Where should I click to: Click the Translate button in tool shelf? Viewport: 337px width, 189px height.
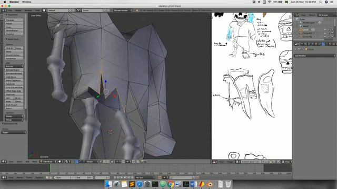tap(14, 20)
